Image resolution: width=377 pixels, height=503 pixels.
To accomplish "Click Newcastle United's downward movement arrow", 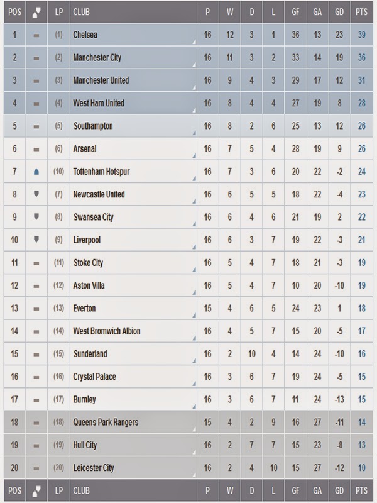I will [36, 194].
